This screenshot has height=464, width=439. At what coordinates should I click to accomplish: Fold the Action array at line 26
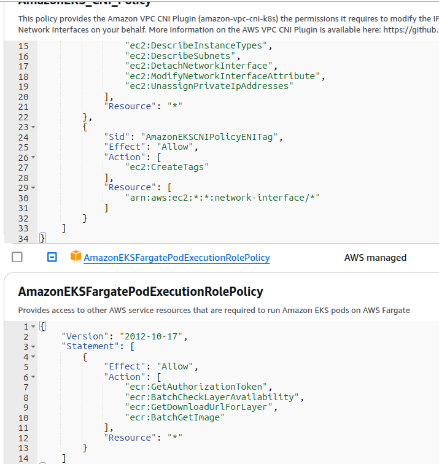pos(33,157)
